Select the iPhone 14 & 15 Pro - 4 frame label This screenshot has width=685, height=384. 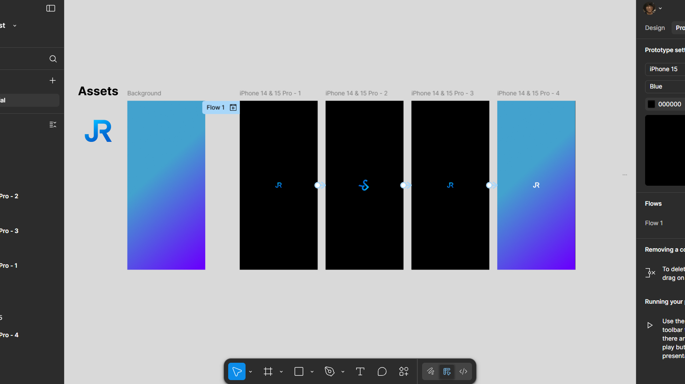pos(528,93)
